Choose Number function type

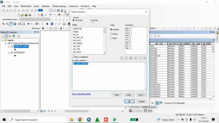click(114, 29)
